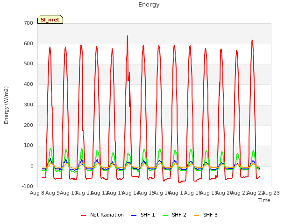Click the green SHF 2 legend swatch
The image size is (299, 224).
165,216
